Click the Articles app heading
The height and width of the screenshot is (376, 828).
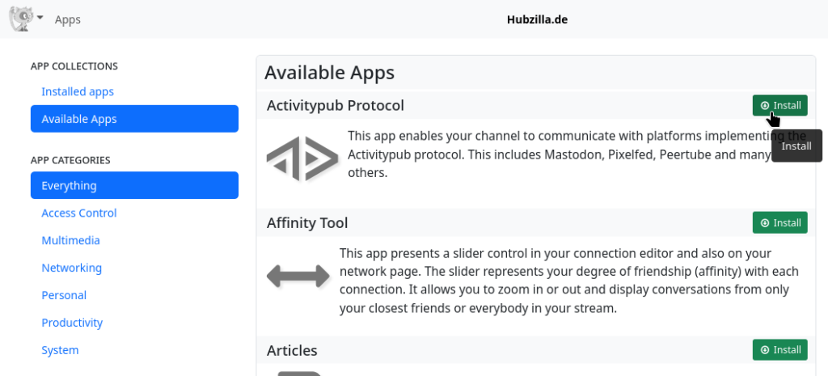tap(292, 350)
